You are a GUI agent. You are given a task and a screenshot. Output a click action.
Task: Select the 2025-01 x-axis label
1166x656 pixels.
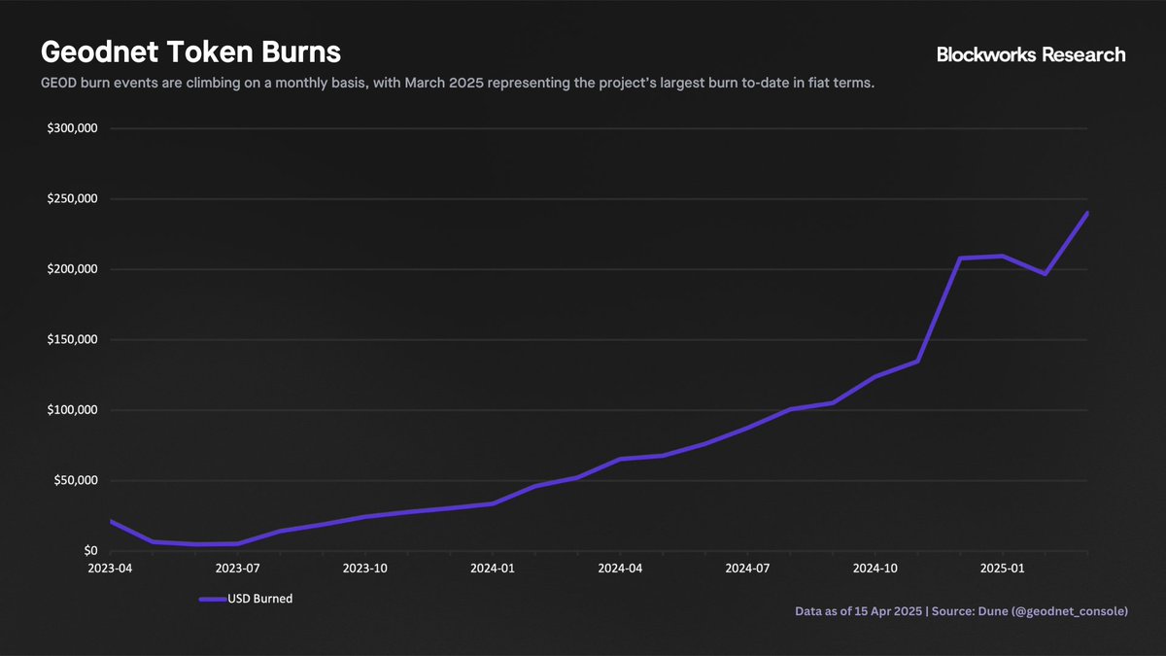(1003, 568)
